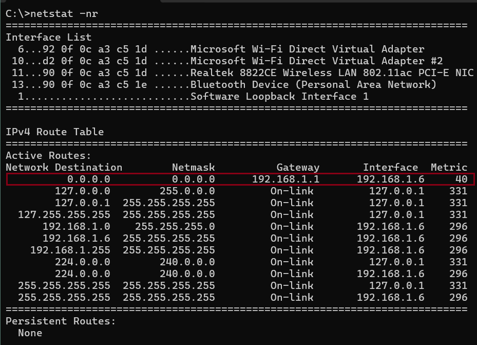The width and height of the screenshot is (477, 345).
Task: Click the Netmask column header
Action: 193,167
